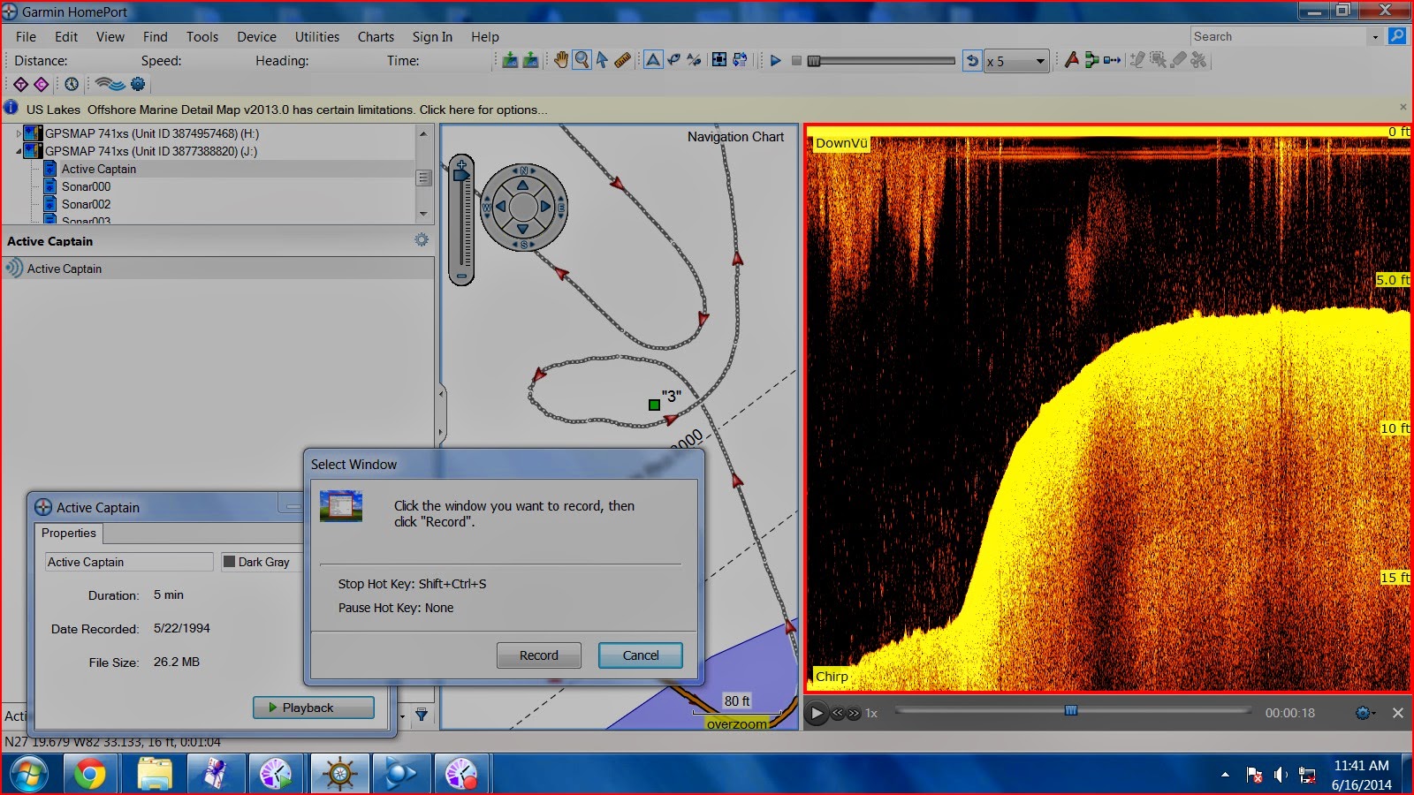Rewind the sonar recording

tap(838, 713)
